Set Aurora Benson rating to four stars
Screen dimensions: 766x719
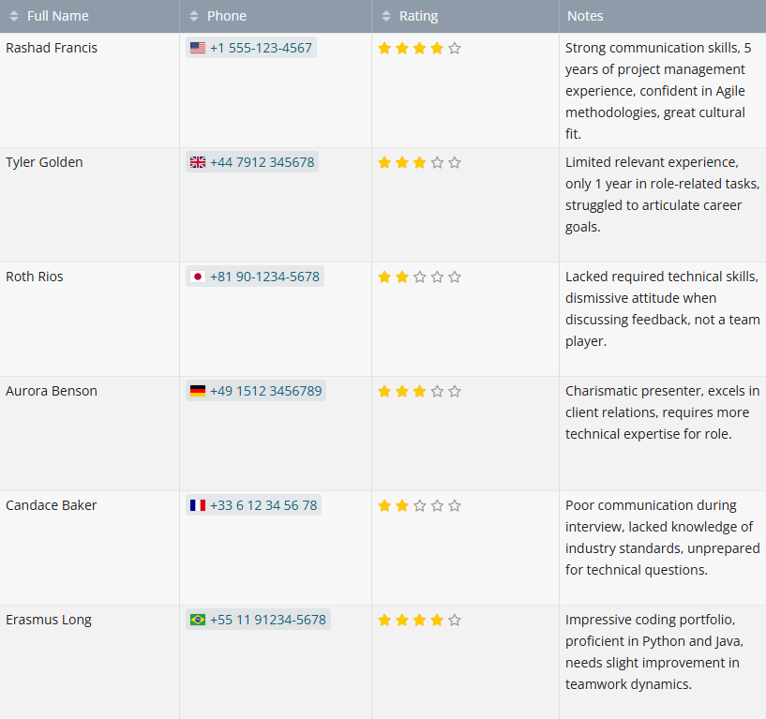click(x=437, y=391)
